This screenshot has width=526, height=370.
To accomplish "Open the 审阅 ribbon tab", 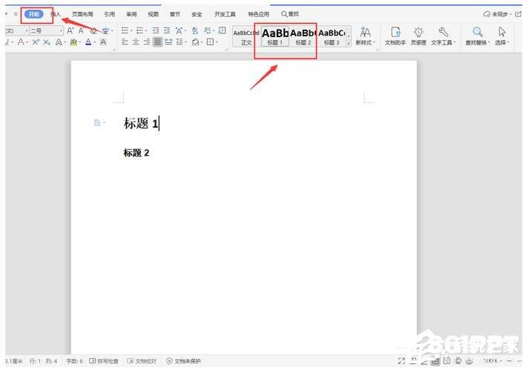I will [x=131, y=14].
